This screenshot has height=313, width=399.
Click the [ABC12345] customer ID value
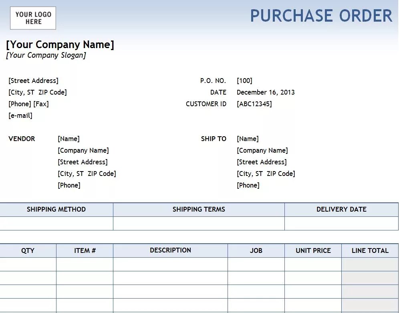click(x=254, y=104)
